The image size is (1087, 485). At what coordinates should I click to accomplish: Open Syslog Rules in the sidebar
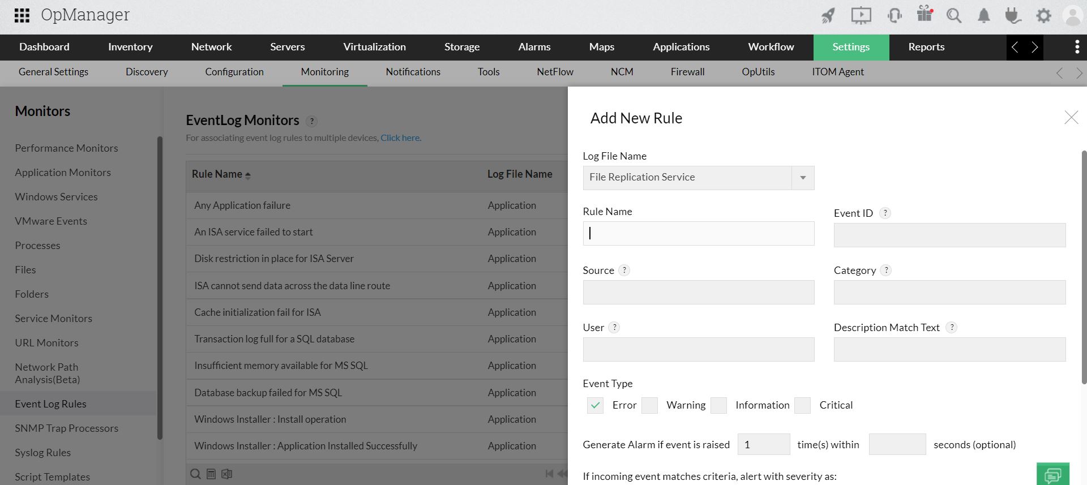tap(43, 453)
